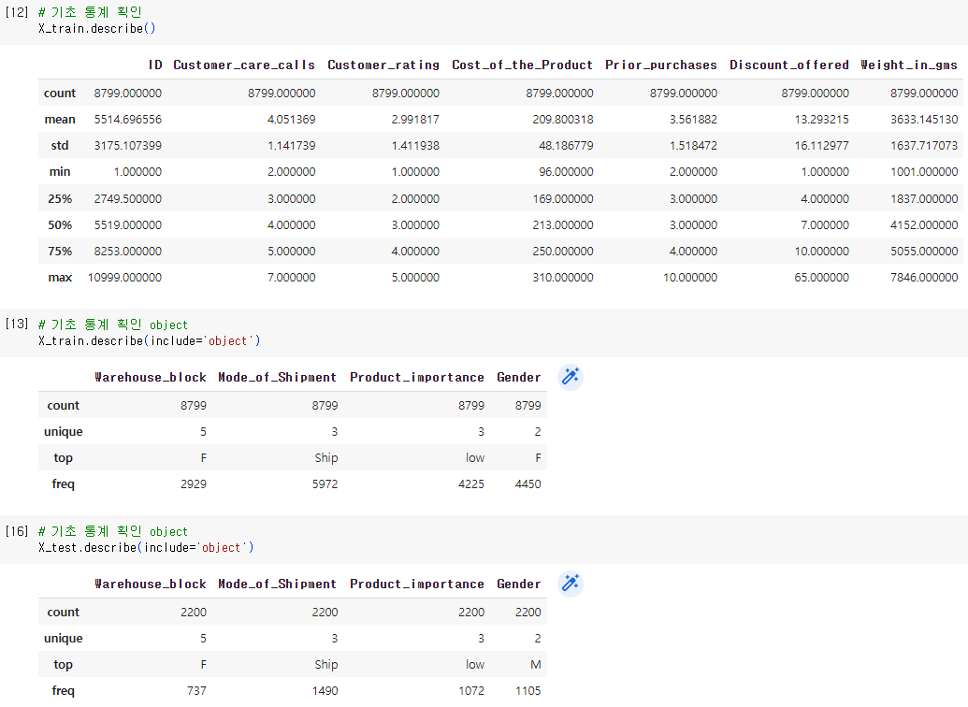Click the Discount_offered column header
968x707 pixels.
pyautogui.click(x=789, y=65)
